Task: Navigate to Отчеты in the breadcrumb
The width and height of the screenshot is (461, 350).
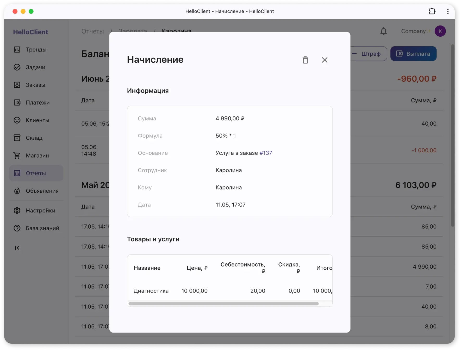Action: [x=92, y=31]
